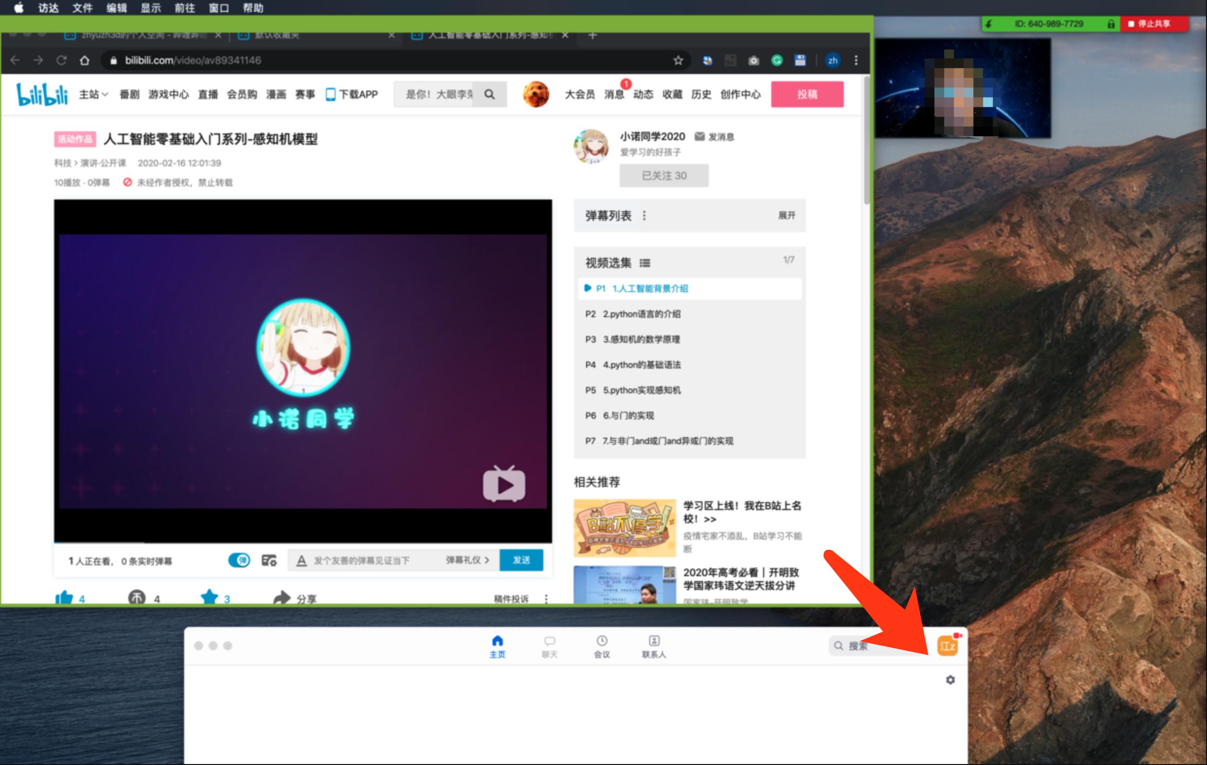Select the 会议 icon in the meeting app window

click(x=601, y=646)
